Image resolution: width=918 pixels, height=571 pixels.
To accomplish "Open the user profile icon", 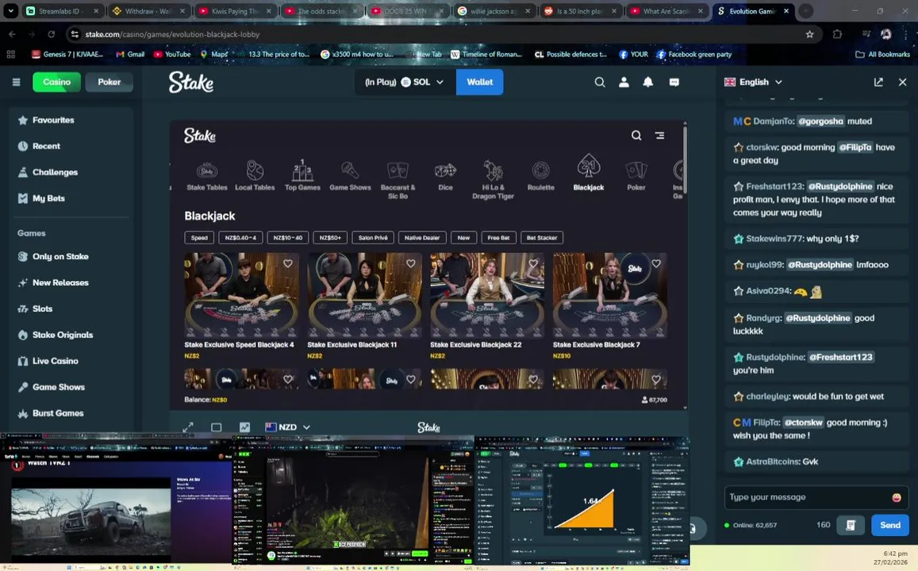I will click(624, 82).
